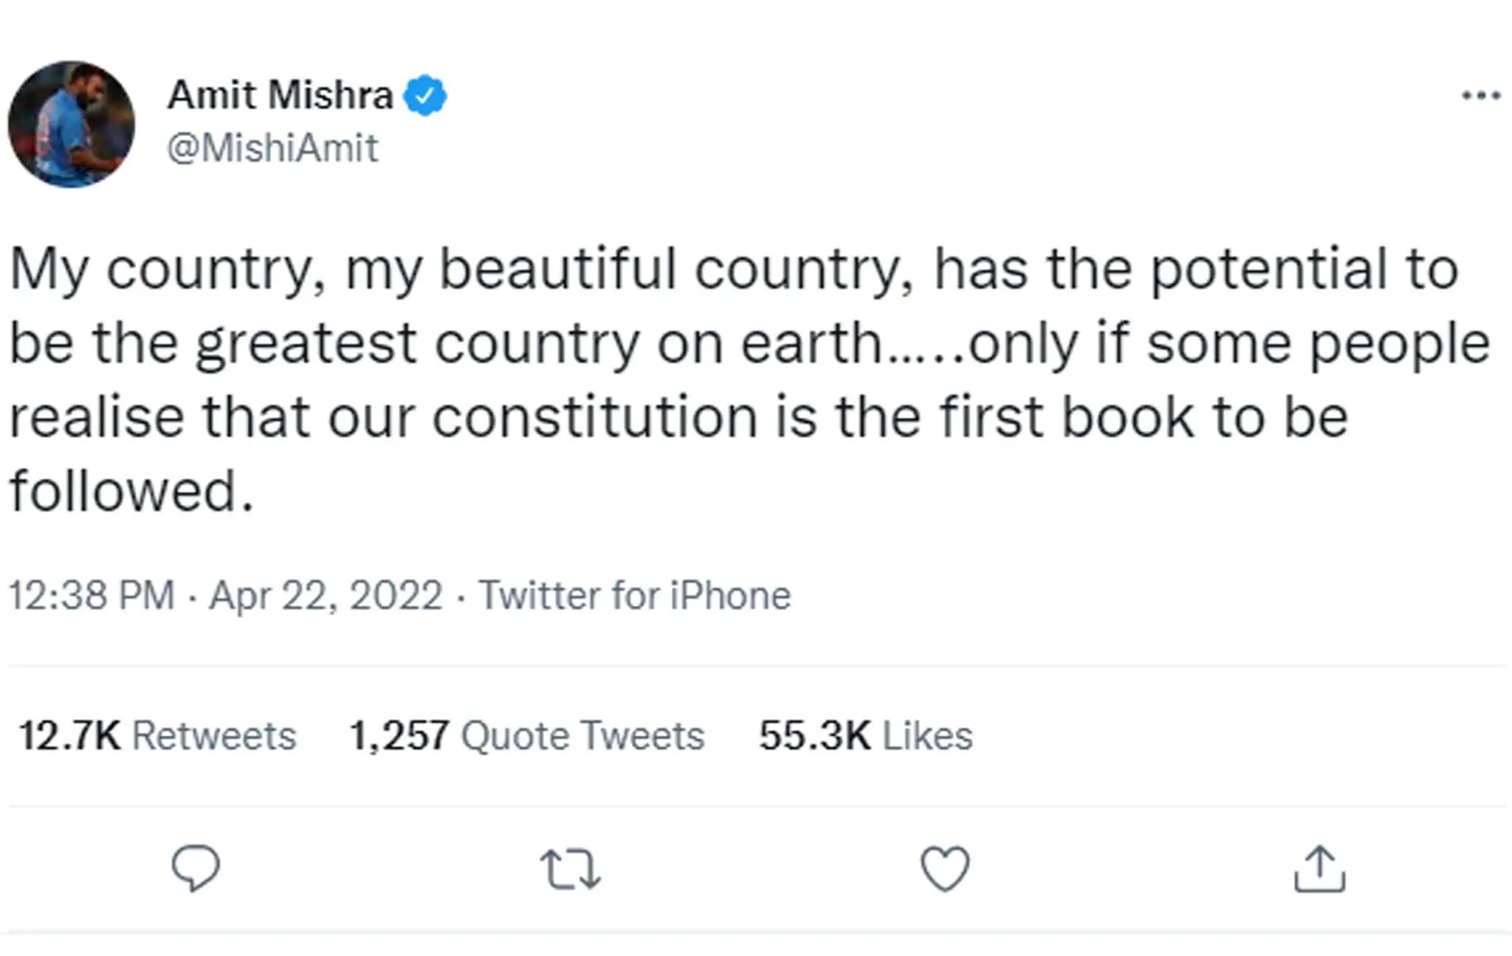
Task: Open Amit Mishra's profile picture
Action: [x=72, y=124]
